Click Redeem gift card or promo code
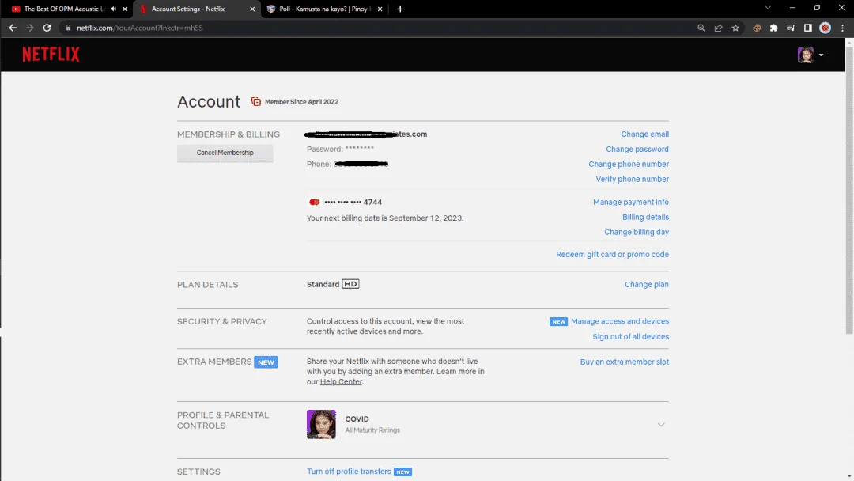Viewport: 854px width, 481px height. pyautogui.click(x=612, y=255)
